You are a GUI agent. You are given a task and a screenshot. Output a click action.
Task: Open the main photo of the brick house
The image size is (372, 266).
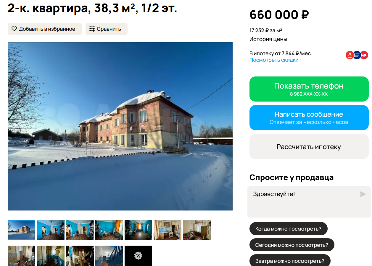click(120, 126)
